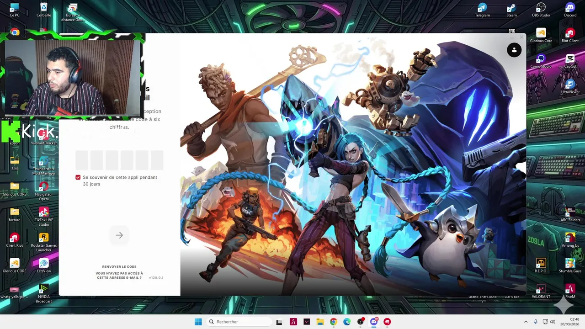Screen dimensions: 585x329
Task: Open the volume control in the system tray
Action: coord(553,322)
